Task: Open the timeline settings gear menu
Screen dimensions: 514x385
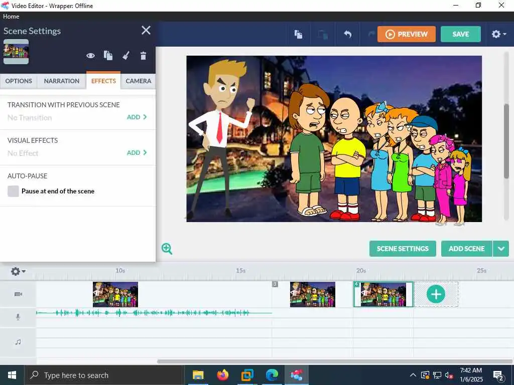Action: [18, 271]
